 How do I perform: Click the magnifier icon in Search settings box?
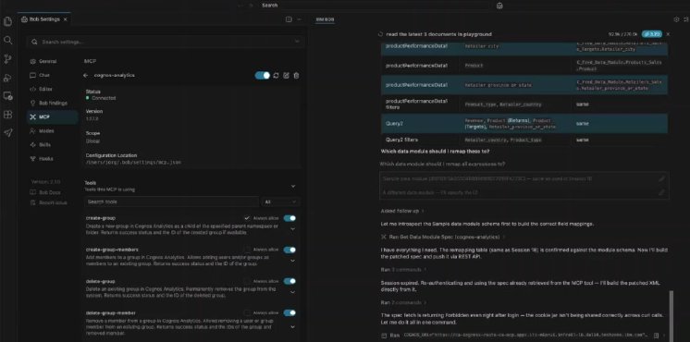[34, 42]
